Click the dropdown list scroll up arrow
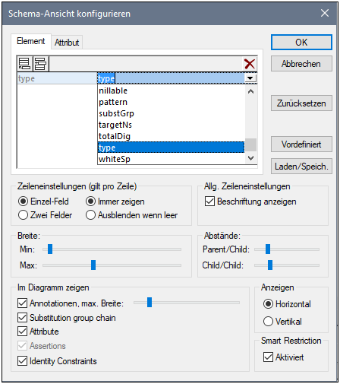 [250, 91]
